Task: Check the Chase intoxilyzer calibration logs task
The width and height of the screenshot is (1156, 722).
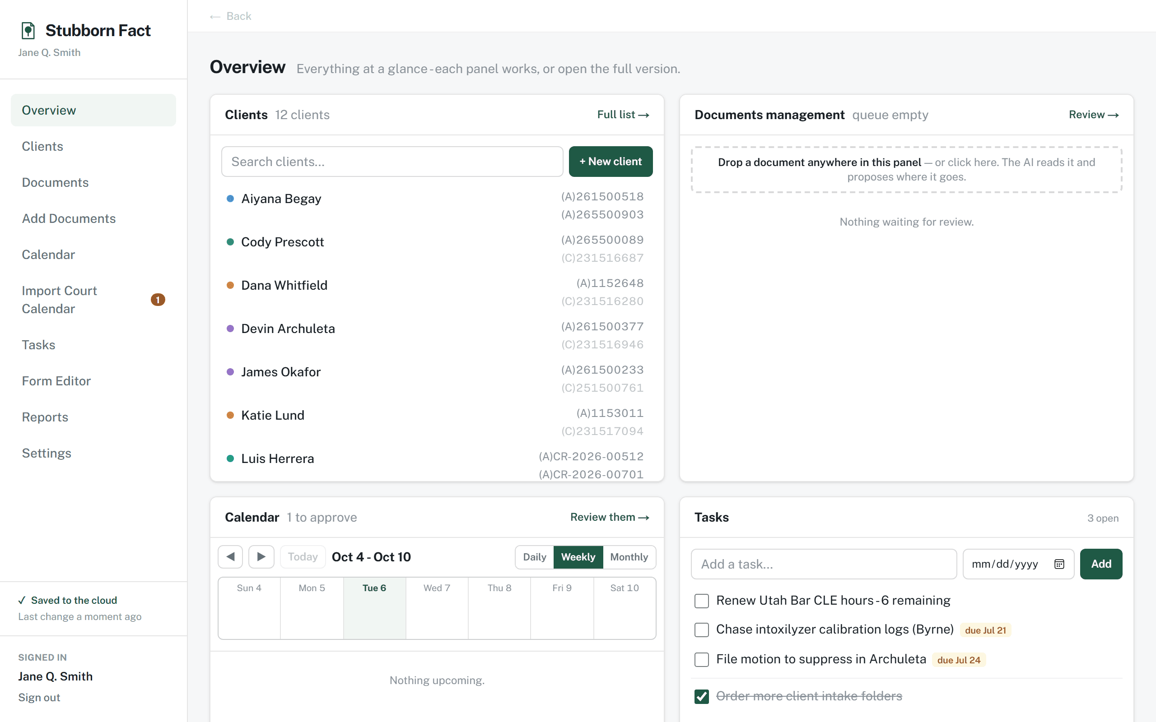Action: point(701,630)
